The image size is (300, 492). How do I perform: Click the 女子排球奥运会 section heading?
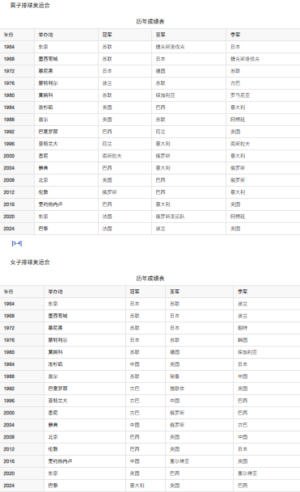click(30, 263)
